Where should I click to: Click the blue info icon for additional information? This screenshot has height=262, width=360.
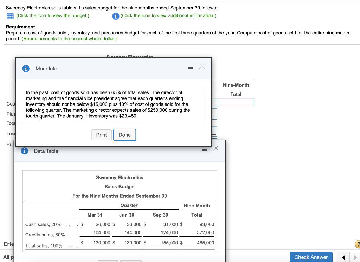(116, 16)
